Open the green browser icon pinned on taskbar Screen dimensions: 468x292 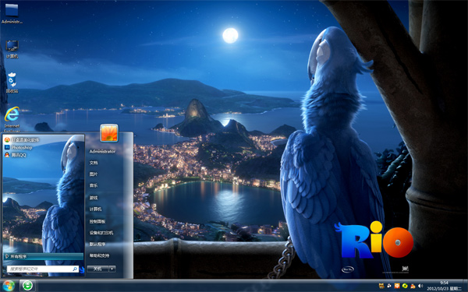point(28,286)
